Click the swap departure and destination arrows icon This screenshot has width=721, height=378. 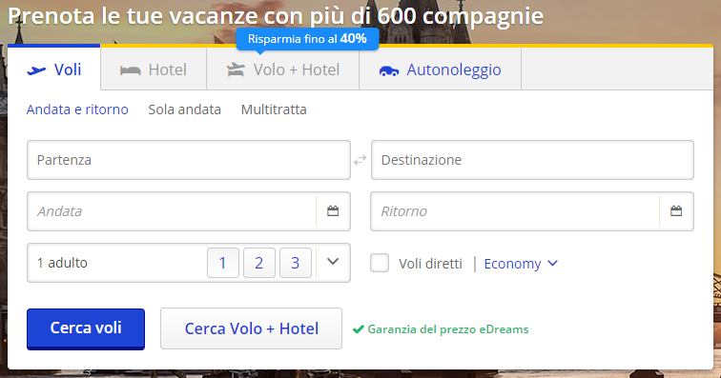pyautogui.click(x=360, y=160)
